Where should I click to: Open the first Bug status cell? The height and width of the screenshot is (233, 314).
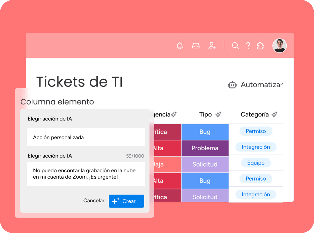point(205,132)
